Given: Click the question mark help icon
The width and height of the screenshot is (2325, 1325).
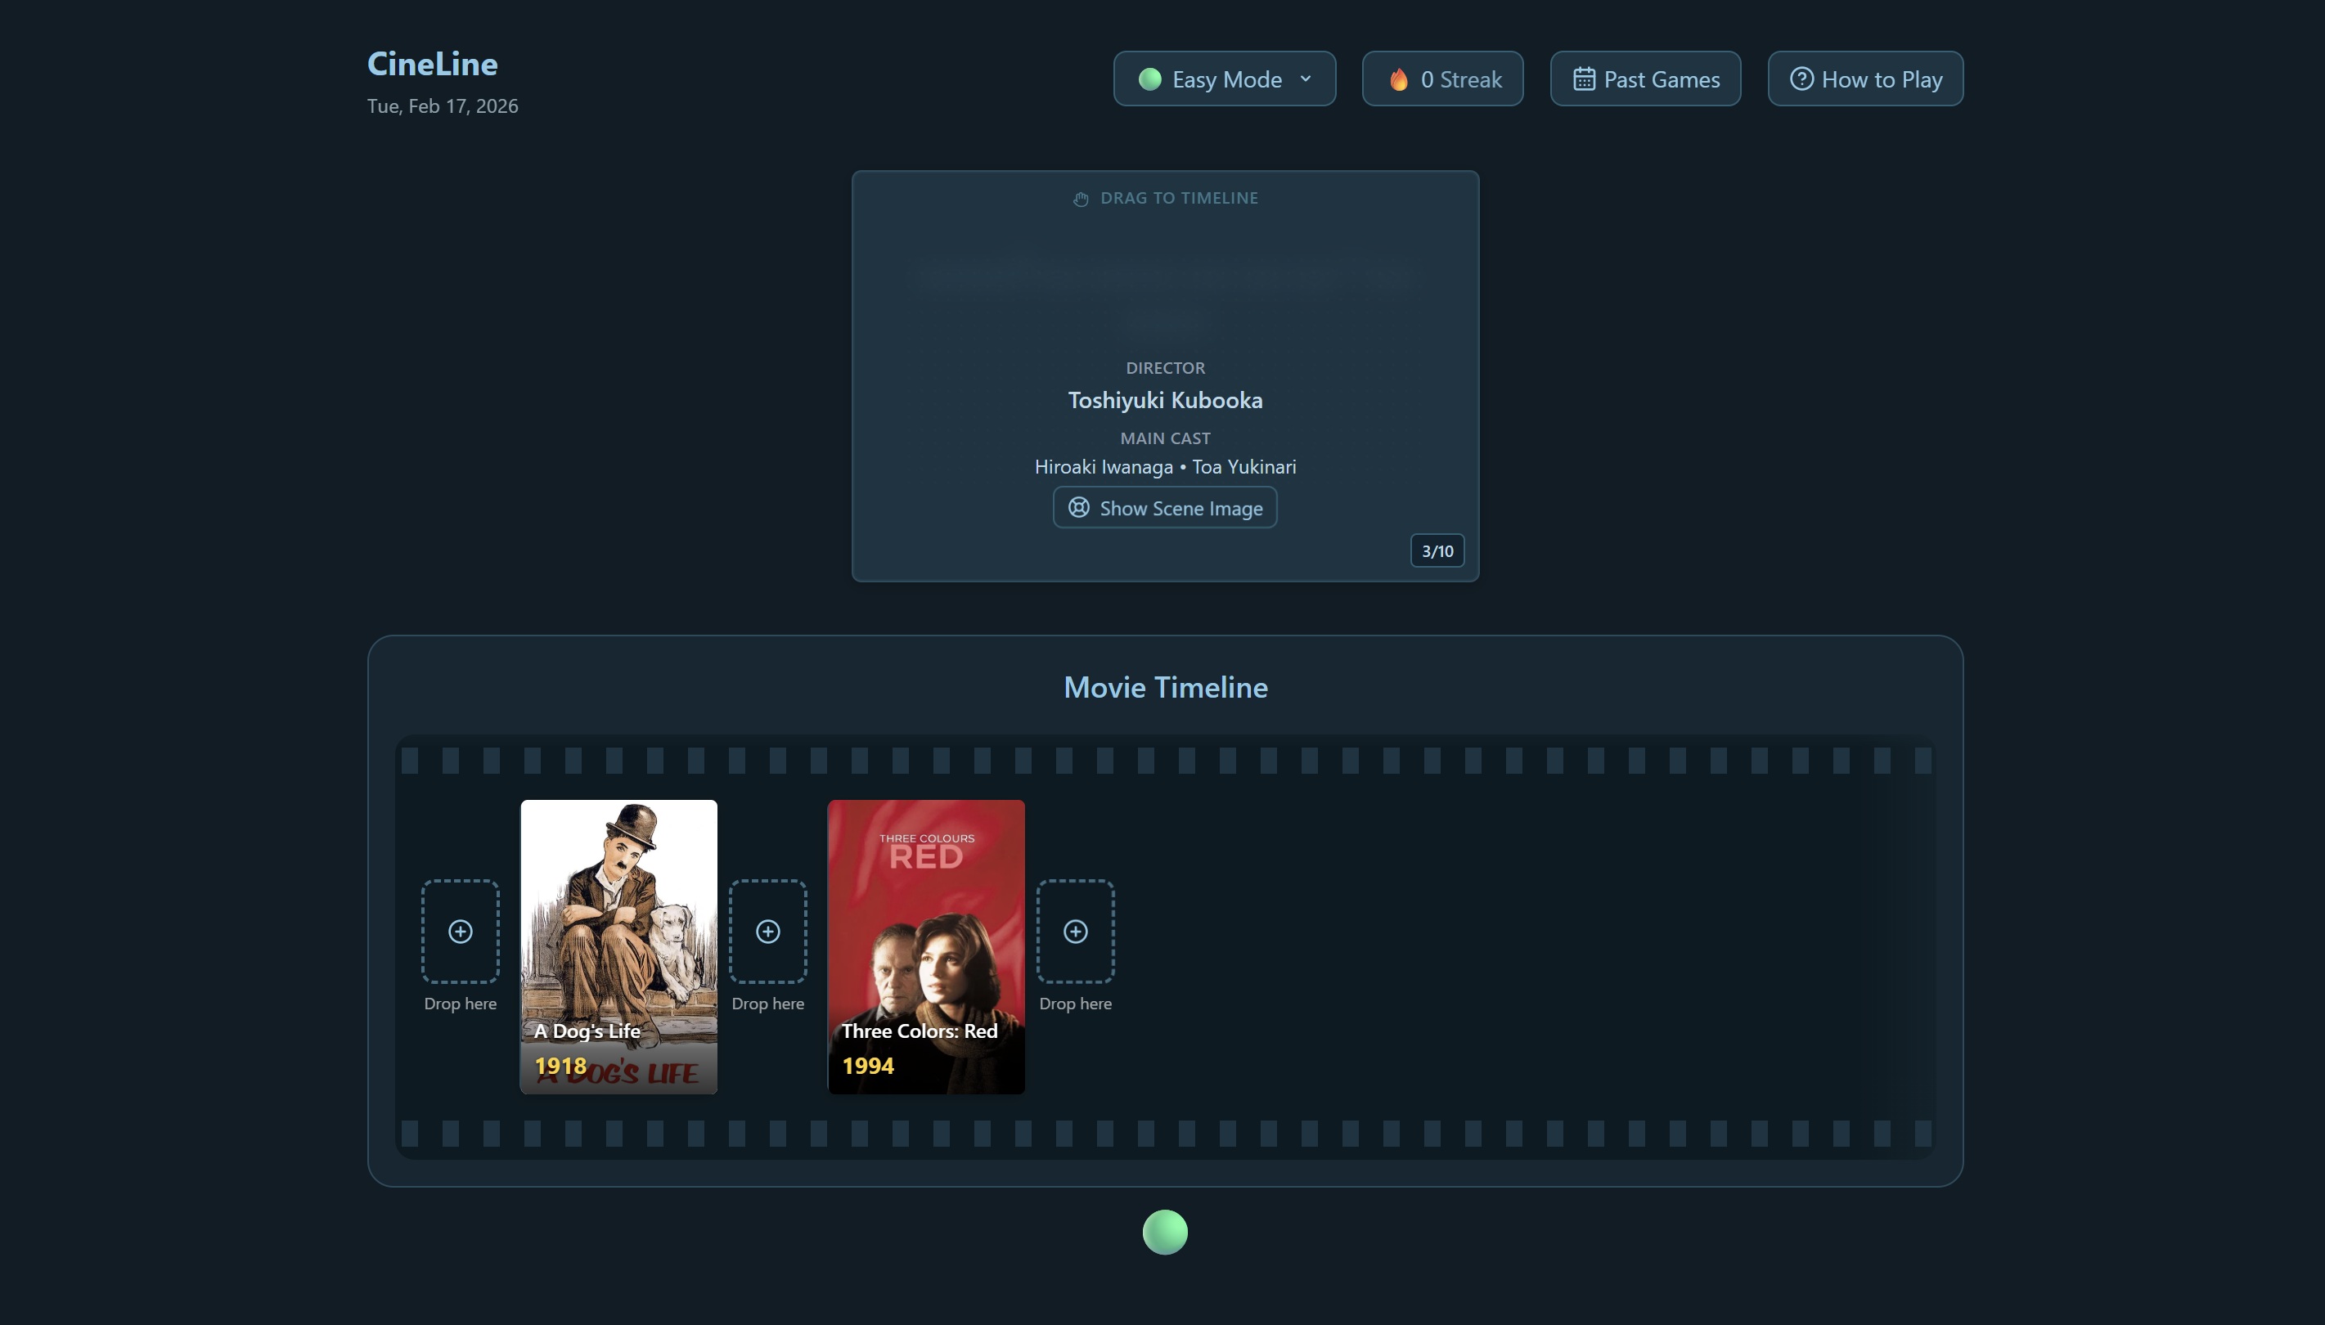Looking at the screenshot, I should click(x=1801, y=79).
